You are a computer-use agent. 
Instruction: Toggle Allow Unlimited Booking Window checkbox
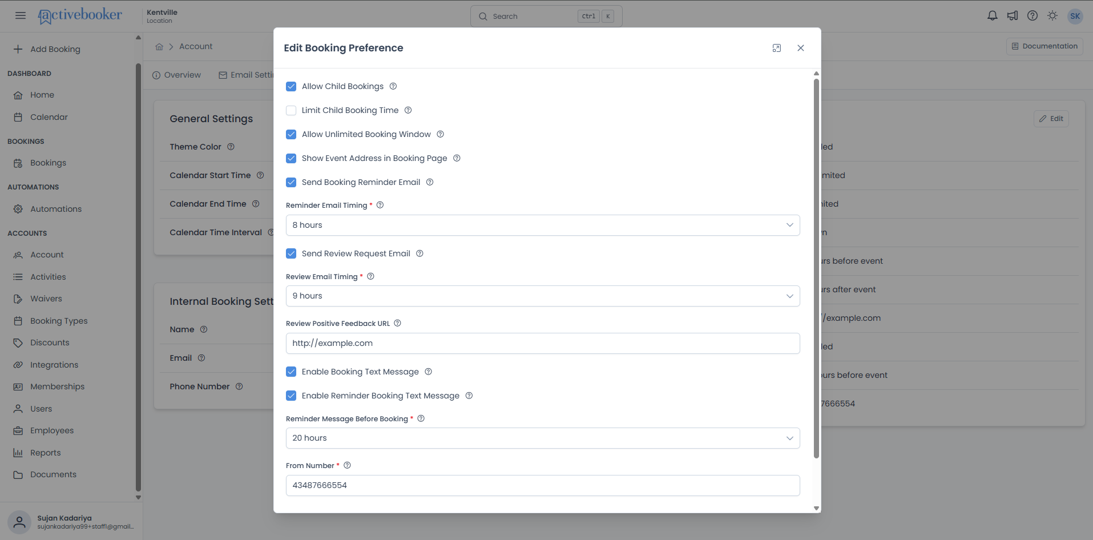pyautogui.click(x=291, y=134)
